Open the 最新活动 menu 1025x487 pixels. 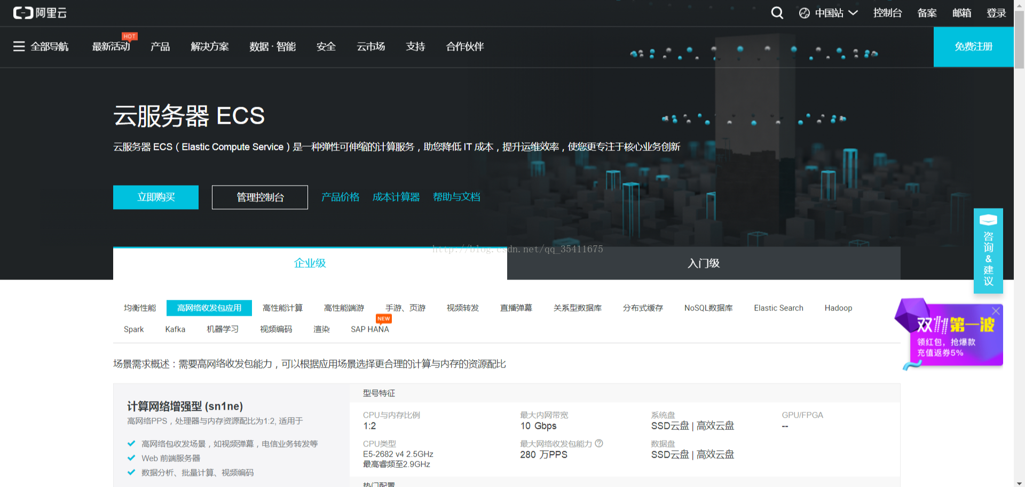pos(111,46)
